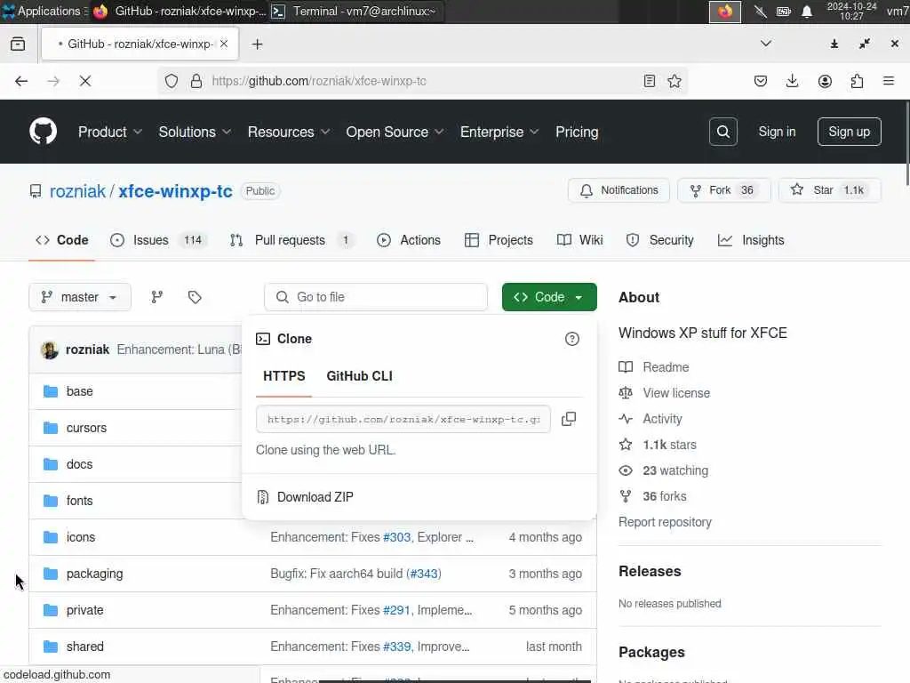View branches icon next to master
This screenshot has width=910, height=683.
(156, 297)
